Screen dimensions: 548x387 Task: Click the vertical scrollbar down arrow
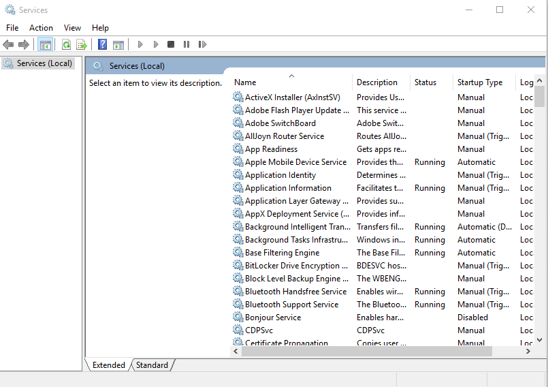pos(540,340)
